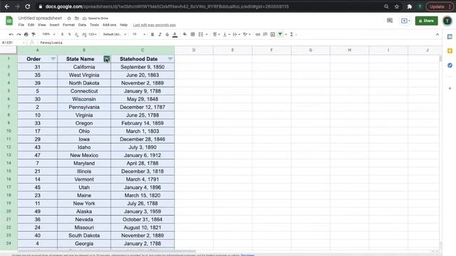Open the File menu

(x=21, y=25)
